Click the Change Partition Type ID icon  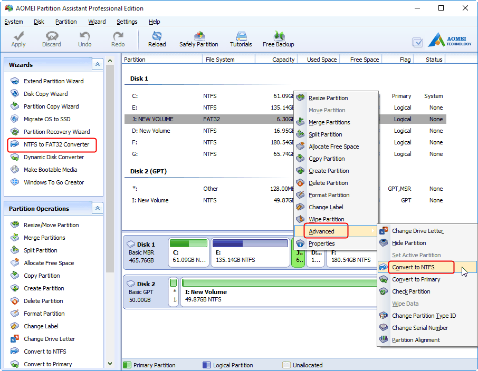point(384,315)
